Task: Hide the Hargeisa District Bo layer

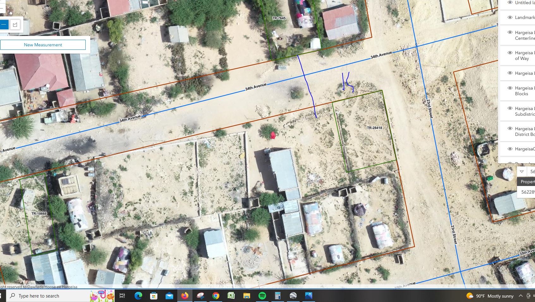Action: coord(510,129)
